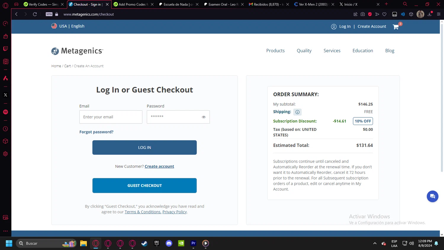Image resolution: width=444 pixels, height=250 pixels.
Task: Open Opera sidebar extensions cube
Action: 5,141
